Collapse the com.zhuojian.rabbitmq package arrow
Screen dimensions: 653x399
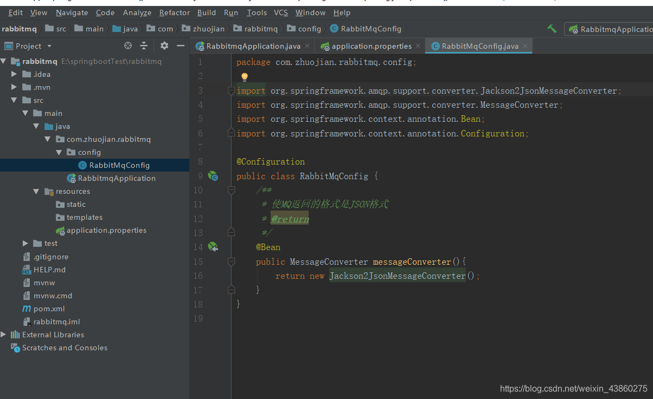click(x=48, y=139)
